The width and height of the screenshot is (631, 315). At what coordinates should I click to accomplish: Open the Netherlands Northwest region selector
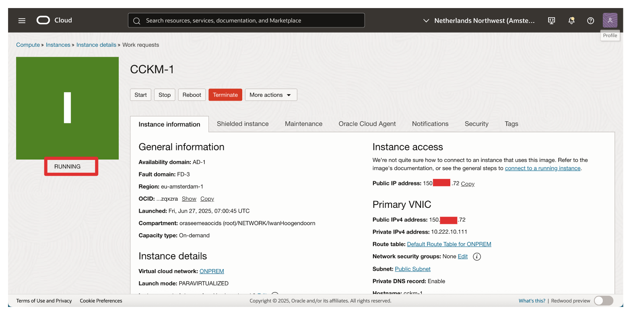(479, 21)
